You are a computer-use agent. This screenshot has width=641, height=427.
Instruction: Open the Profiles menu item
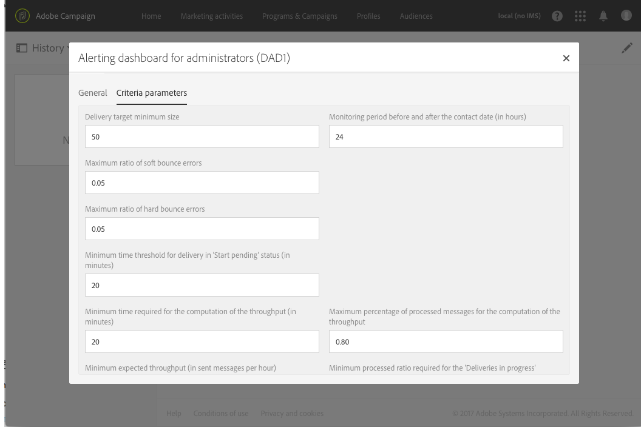tap(368, 16)
